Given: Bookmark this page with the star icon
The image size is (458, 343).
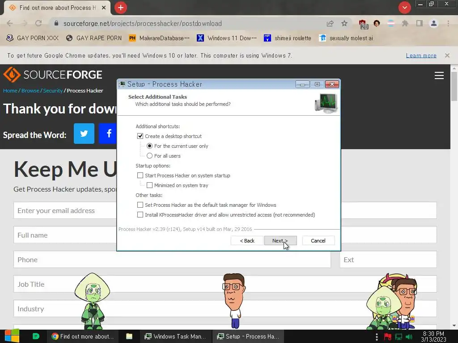Looking at the screenshot, I should click(x=344, y=23).
